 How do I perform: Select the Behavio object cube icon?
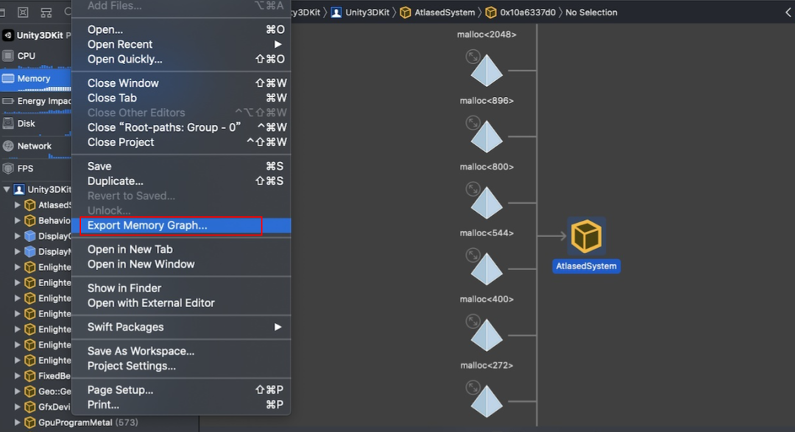(30, 221)
